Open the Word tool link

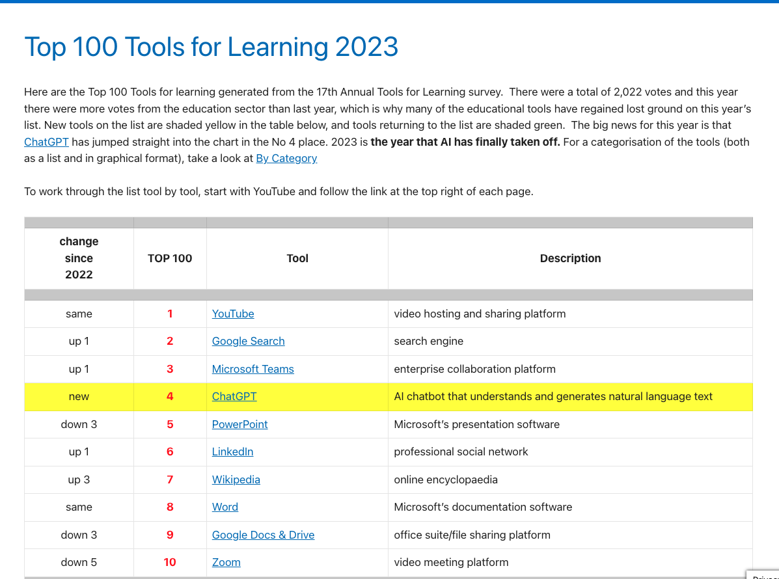[225, 507]
